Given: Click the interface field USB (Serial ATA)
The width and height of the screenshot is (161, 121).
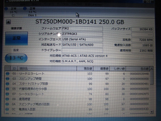Looking at the screenshot, I should [82, 40].
